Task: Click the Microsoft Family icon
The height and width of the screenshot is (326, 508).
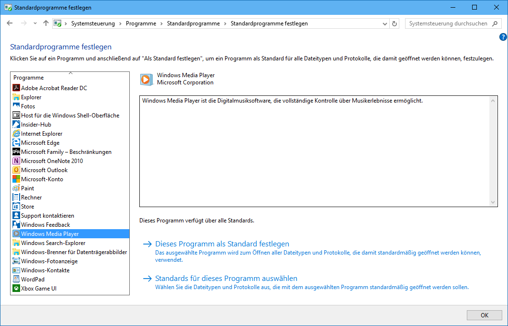Action: [x=16, y=151]
